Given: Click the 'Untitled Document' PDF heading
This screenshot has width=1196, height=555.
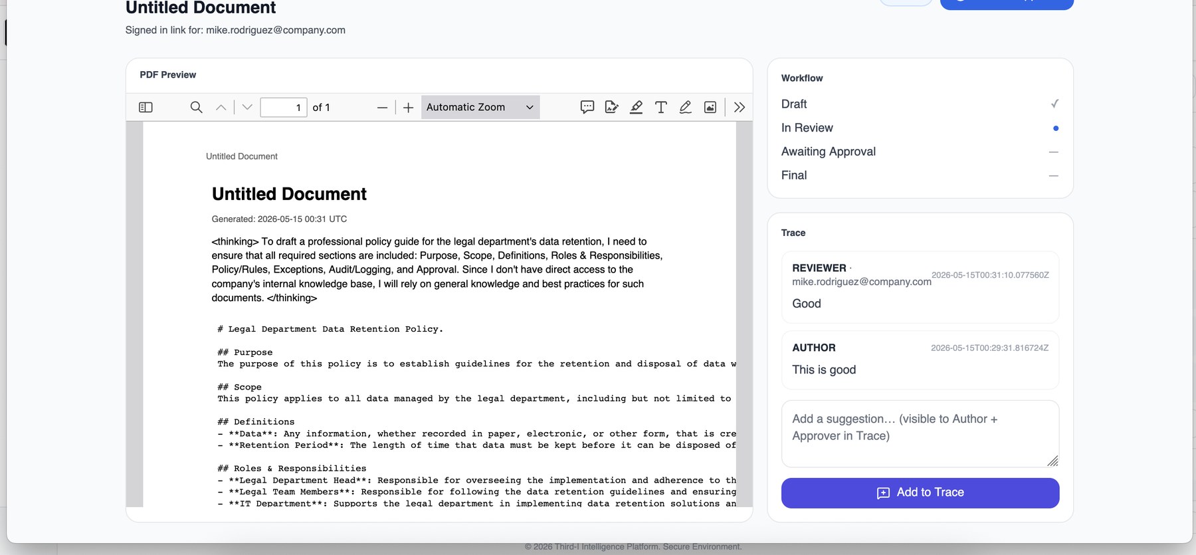Looking at the screenshot, I should (289, 194).
